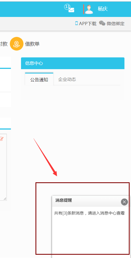
Task: Click the unread count badge showing 13
Action: (67, 7)
